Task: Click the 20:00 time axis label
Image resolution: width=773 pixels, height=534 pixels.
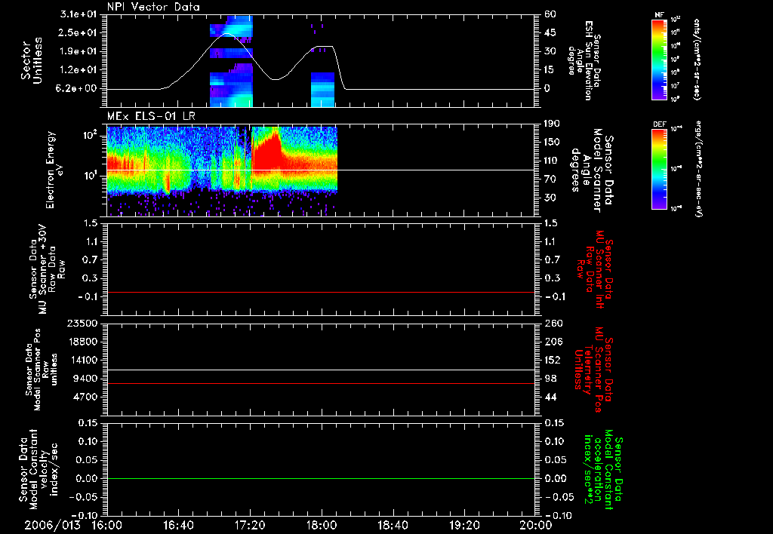Action: pos(536,525)
